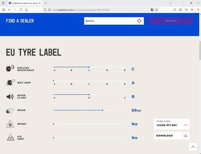Click the Search button
The width and height of the screenshot is (201, 154).
coord(171,21)
